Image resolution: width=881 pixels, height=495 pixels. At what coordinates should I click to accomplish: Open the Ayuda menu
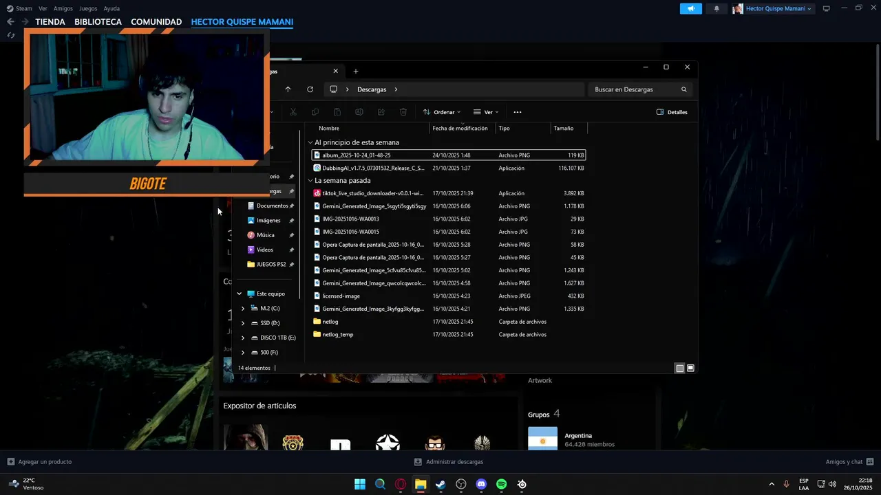pos(112,8)
